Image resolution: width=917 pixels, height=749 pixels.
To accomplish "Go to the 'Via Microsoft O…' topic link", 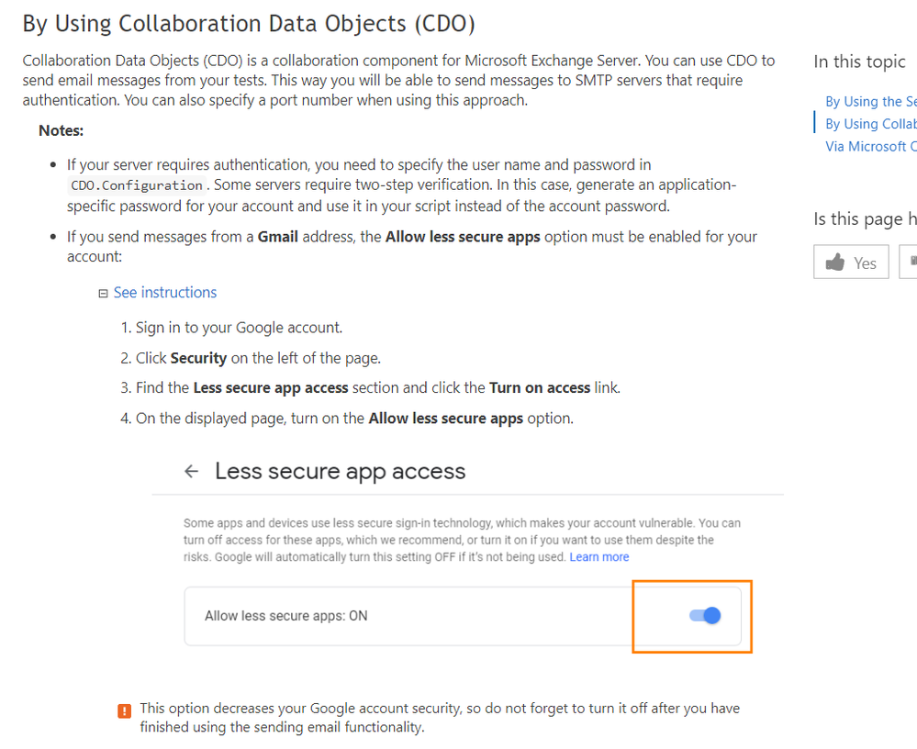I will (870, 146).
